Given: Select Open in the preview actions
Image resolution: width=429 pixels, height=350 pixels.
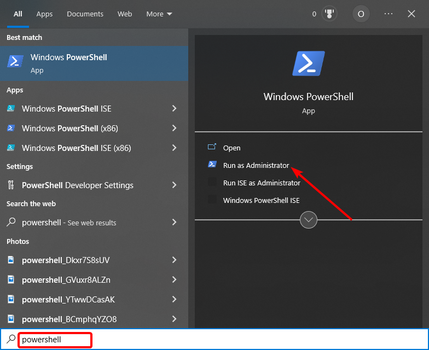Looking at the screenshot, I should pos(232,148).
